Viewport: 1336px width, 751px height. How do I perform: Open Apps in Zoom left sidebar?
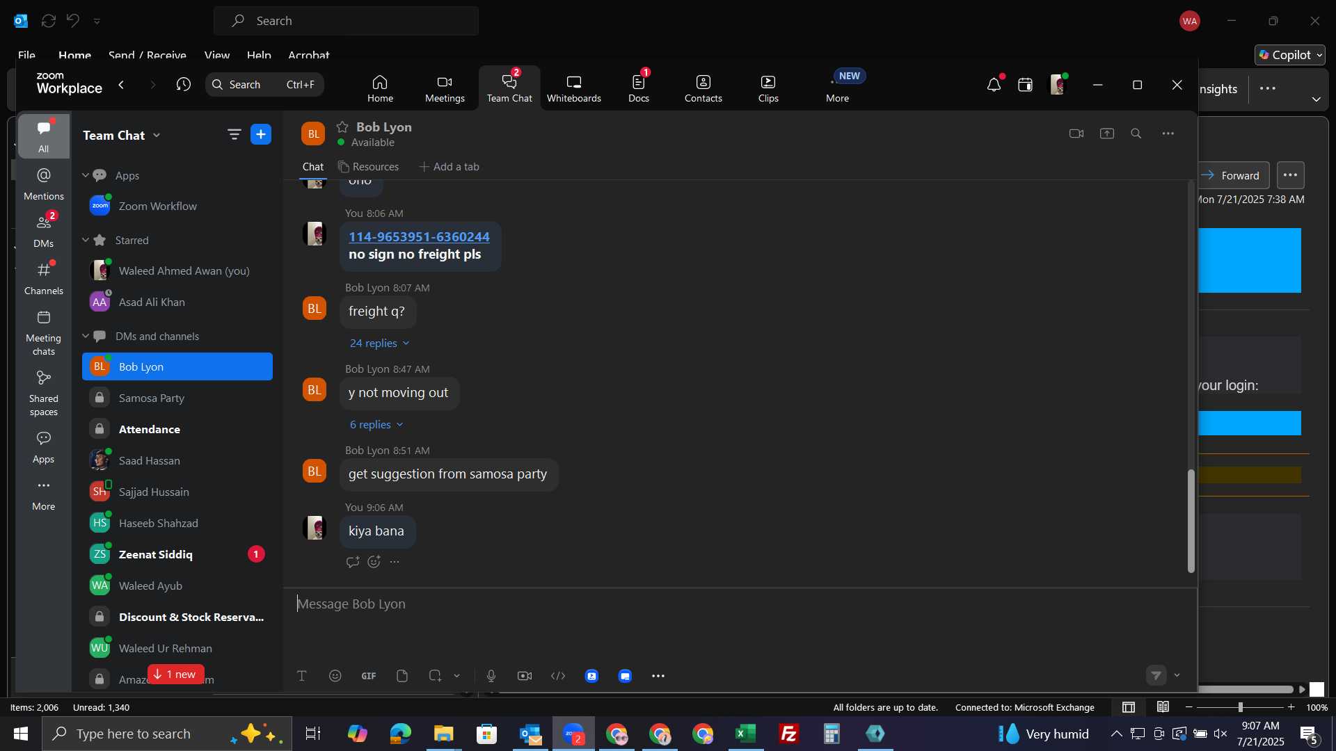tap(43, 447)
